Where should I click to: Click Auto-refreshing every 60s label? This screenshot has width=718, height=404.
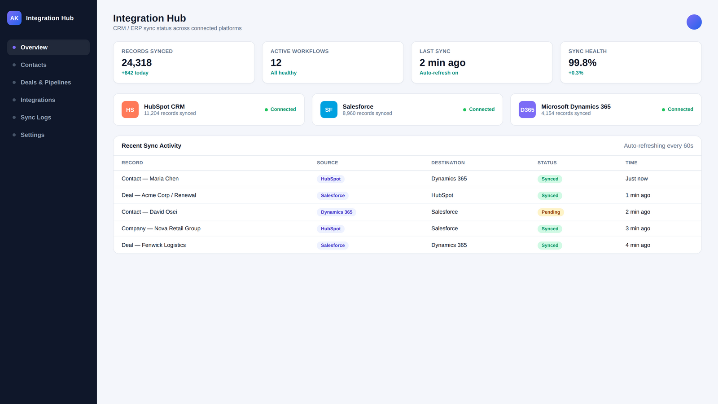(x=658, y=146)
